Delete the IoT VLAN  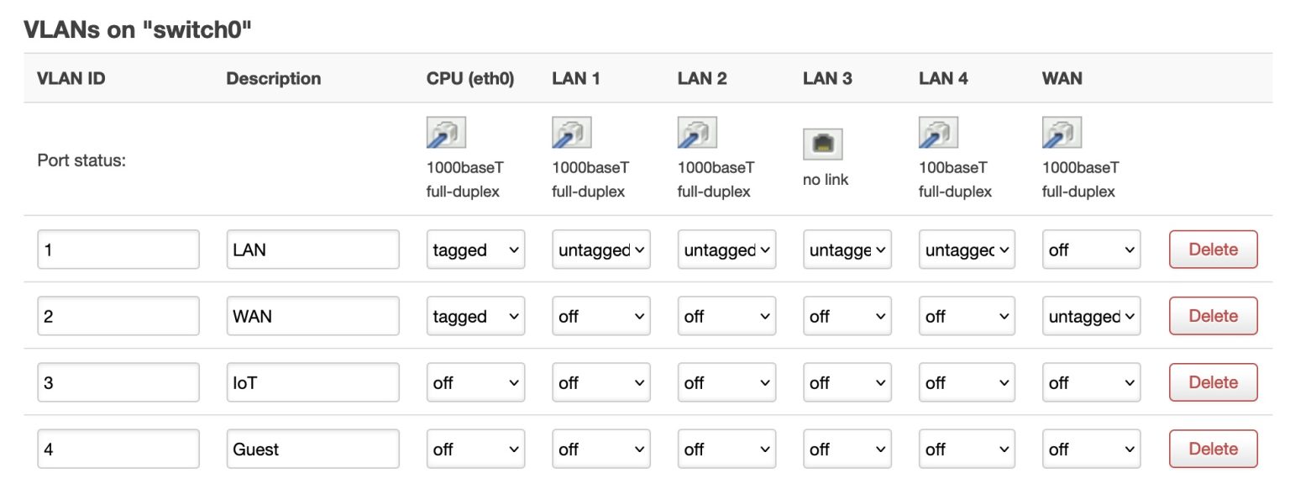coord(1213,382)
